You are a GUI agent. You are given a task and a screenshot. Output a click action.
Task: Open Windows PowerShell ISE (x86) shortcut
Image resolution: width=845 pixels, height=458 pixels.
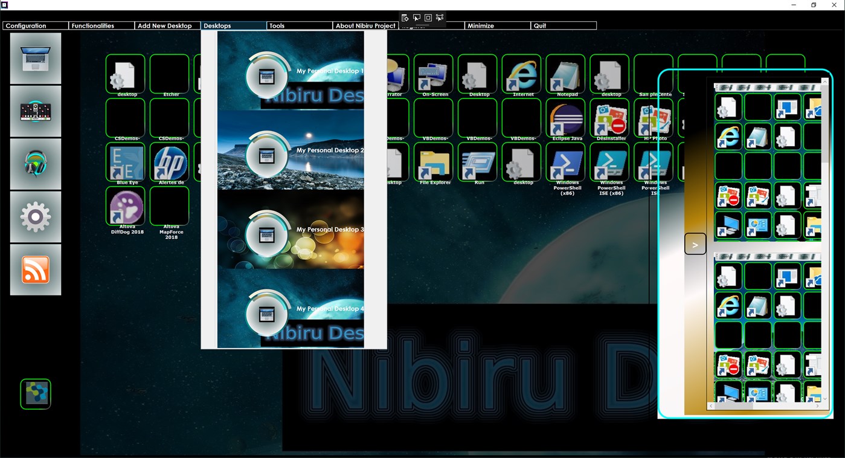[610, 163]
